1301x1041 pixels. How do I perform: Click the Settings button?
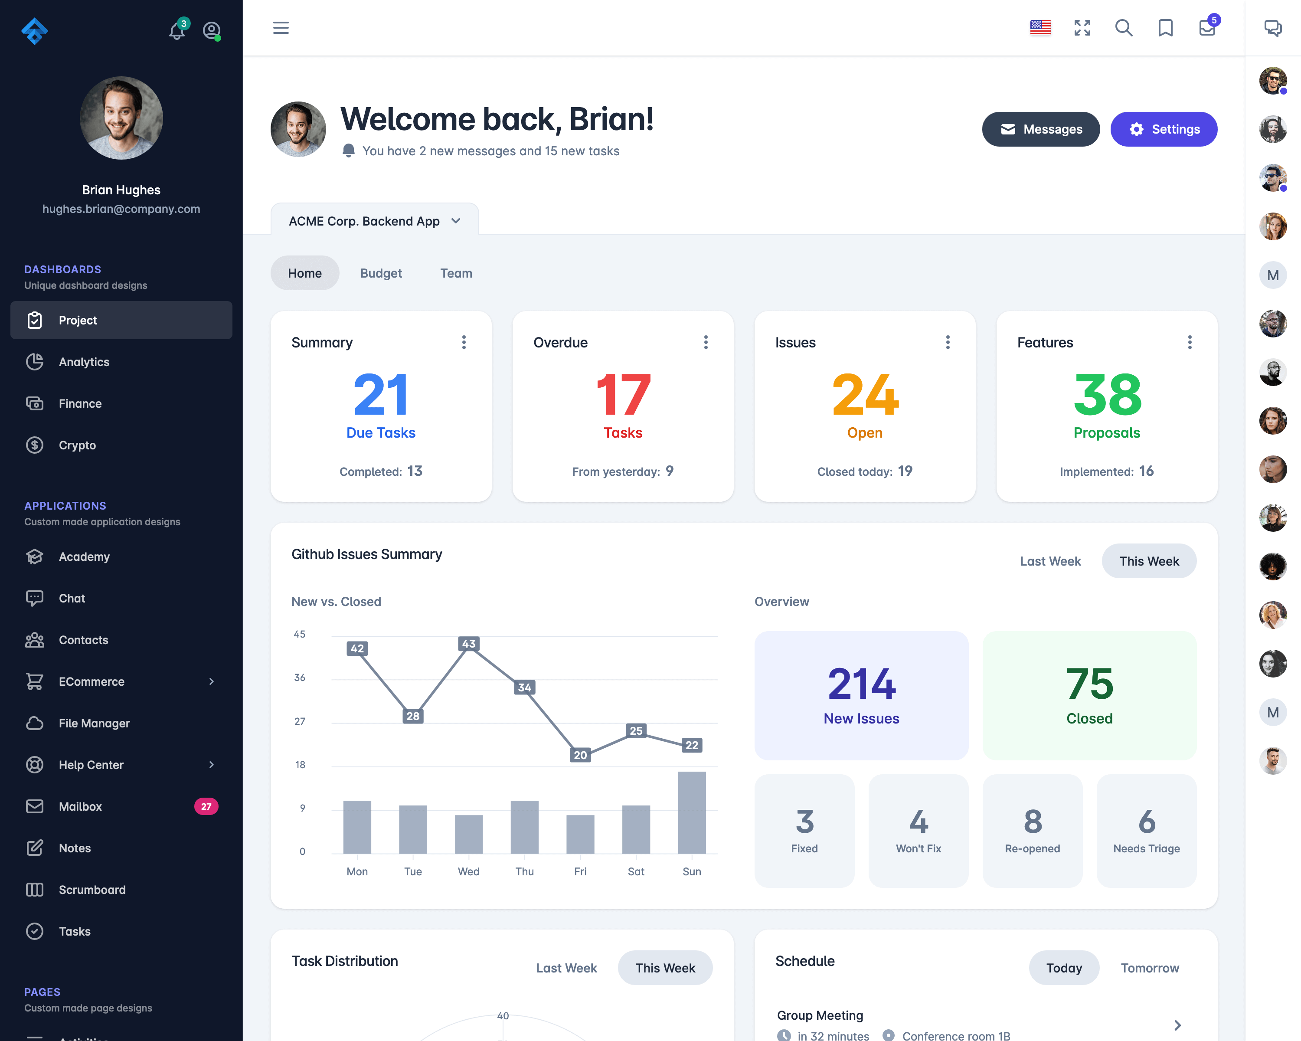pos(1162,128)
